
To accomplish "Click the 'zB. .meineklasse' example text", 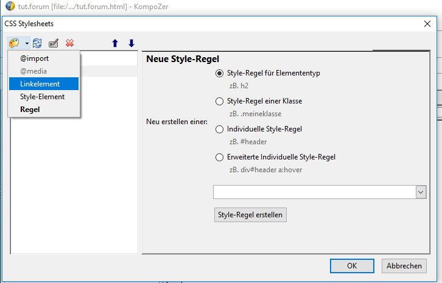I will point(255,114).
